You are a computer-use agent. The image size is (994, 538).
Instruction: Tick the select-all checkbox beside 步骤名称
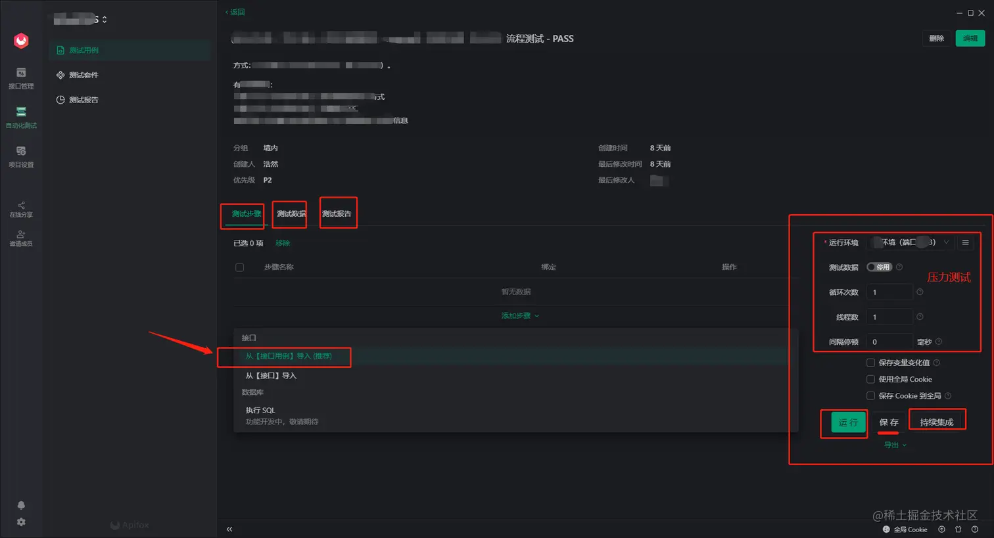[x=239, y=267]
